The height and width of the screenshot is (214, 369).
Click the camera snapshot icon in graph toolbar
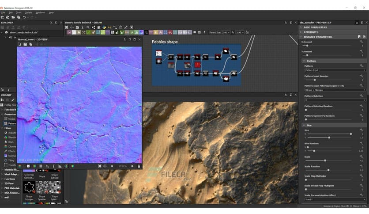[77, 27]
